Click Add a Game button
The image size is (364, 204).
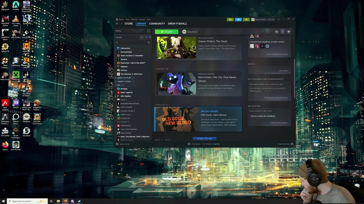123,144
